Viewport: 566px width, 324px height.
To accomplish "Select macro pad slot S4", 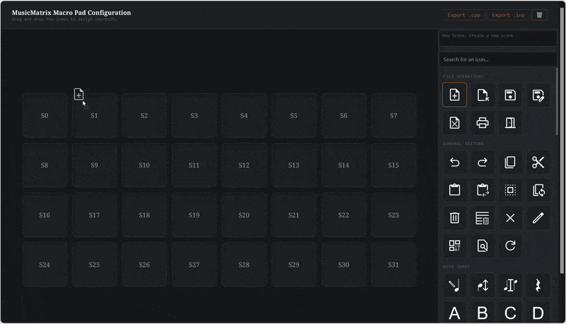I will coord(244,116).
